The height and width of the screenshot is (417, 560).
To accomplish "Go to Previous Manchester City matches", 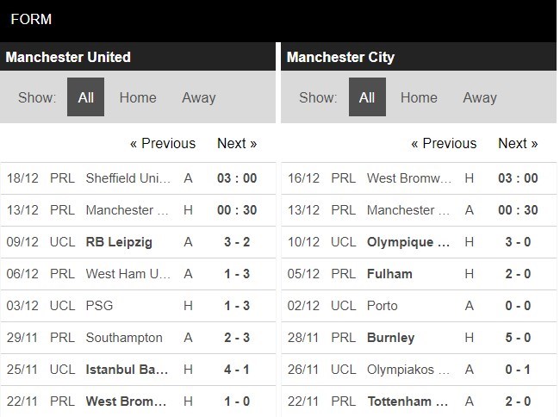I will tap(444, 143).
